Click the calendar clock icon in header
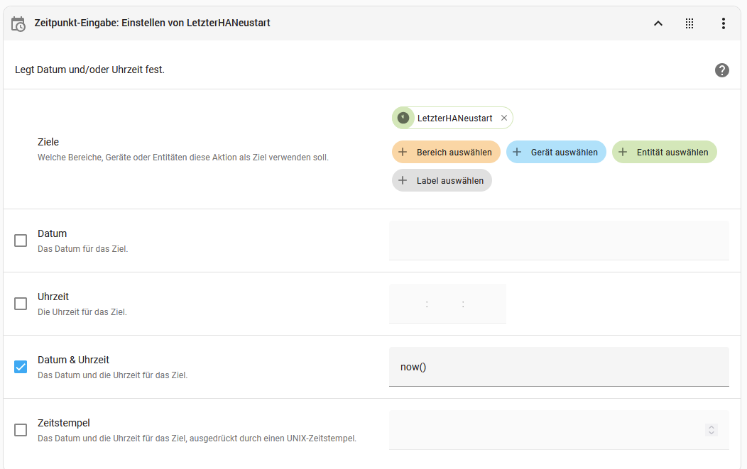 (18, 23)
